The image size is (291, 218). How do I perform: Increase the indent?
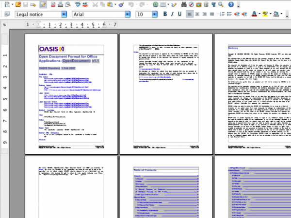tap(244, 14)
